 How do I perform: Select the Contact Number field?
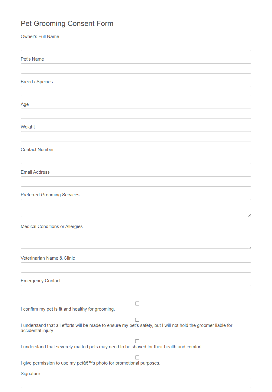pos(136,159)
